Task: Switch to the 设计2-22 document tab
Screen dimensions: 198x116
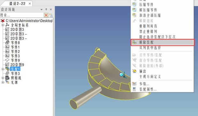Action: click(x=17, y=4)
